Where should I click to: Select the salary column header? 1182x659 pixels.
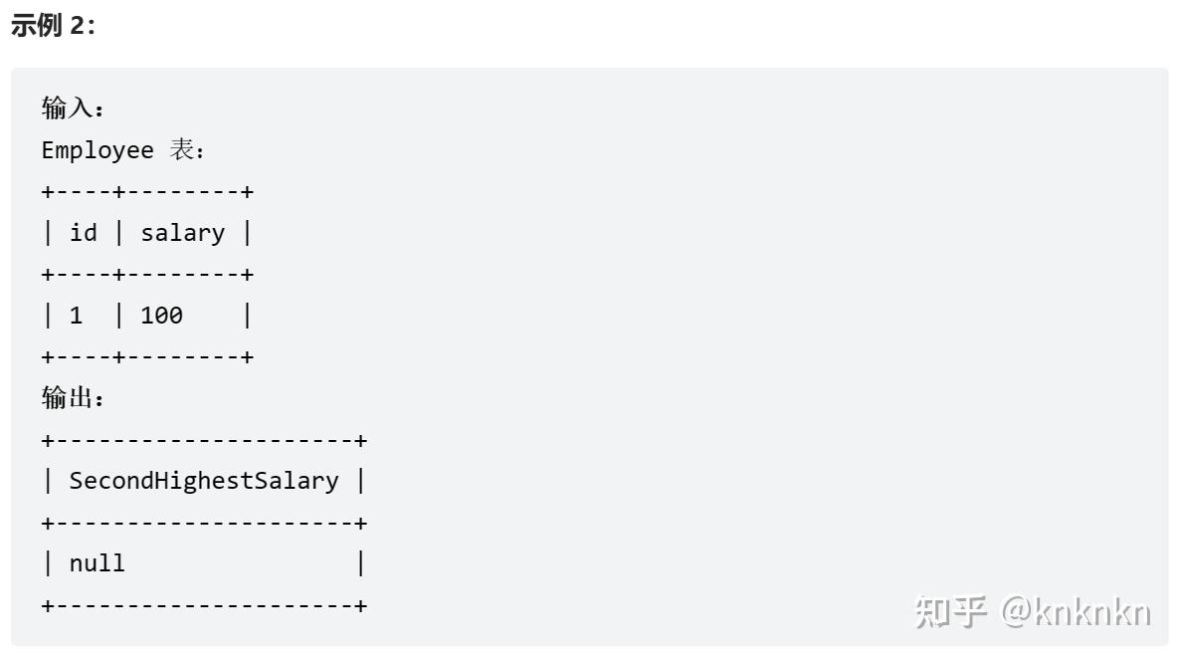tap(182, 234)
